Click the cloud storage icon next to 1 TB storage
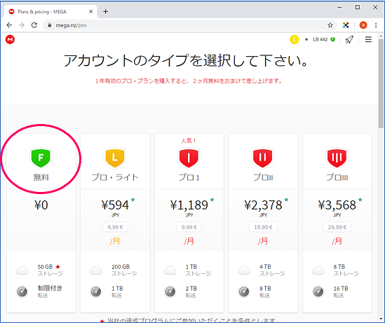385x323 pixels. [x=170, y=270]
